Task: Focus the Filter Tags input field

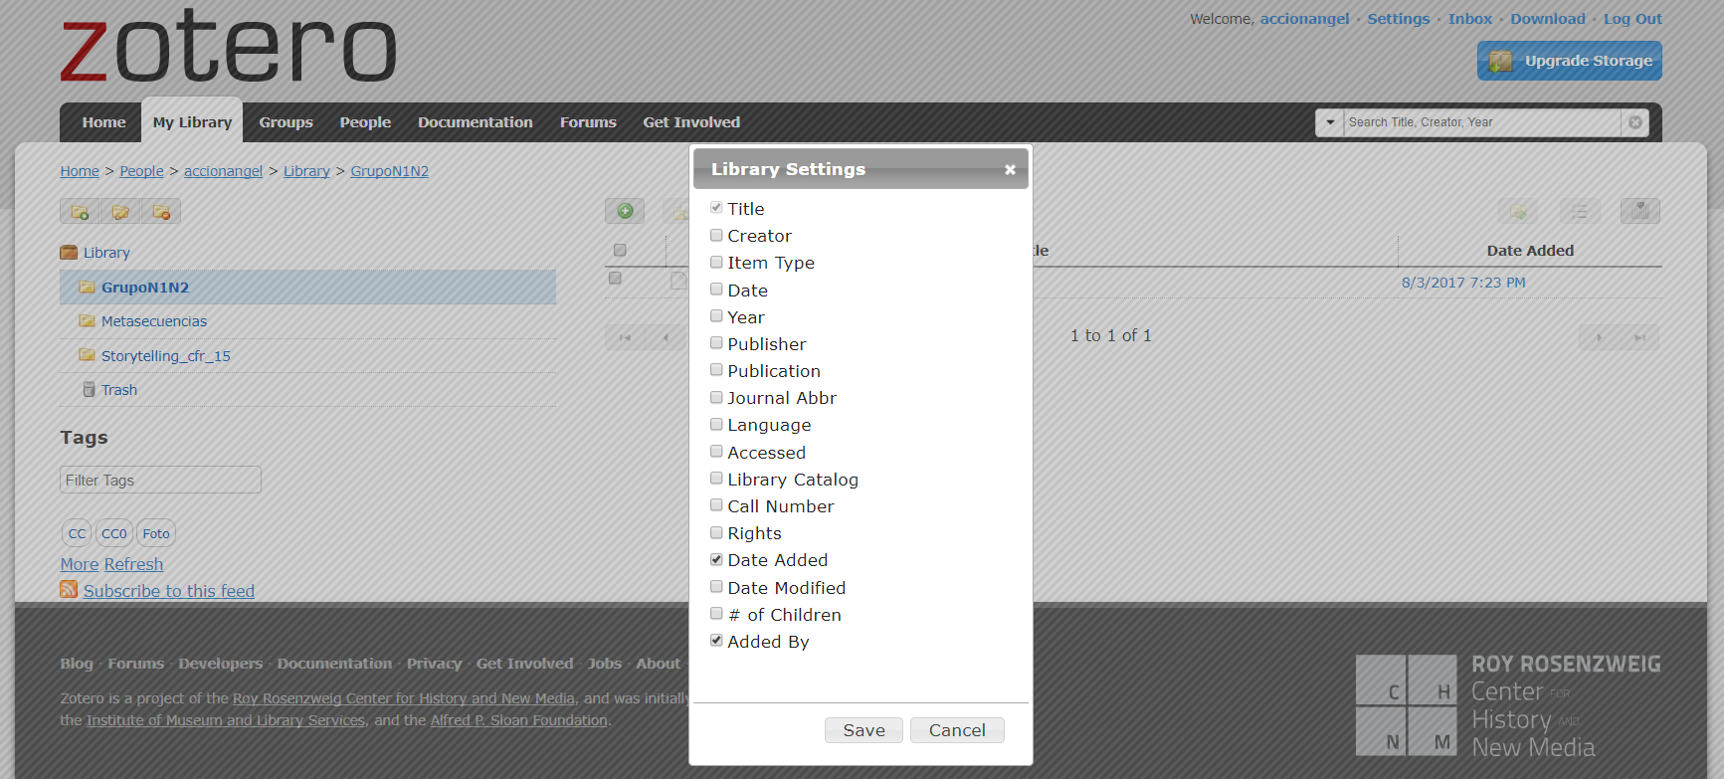Action: point(160,480)
